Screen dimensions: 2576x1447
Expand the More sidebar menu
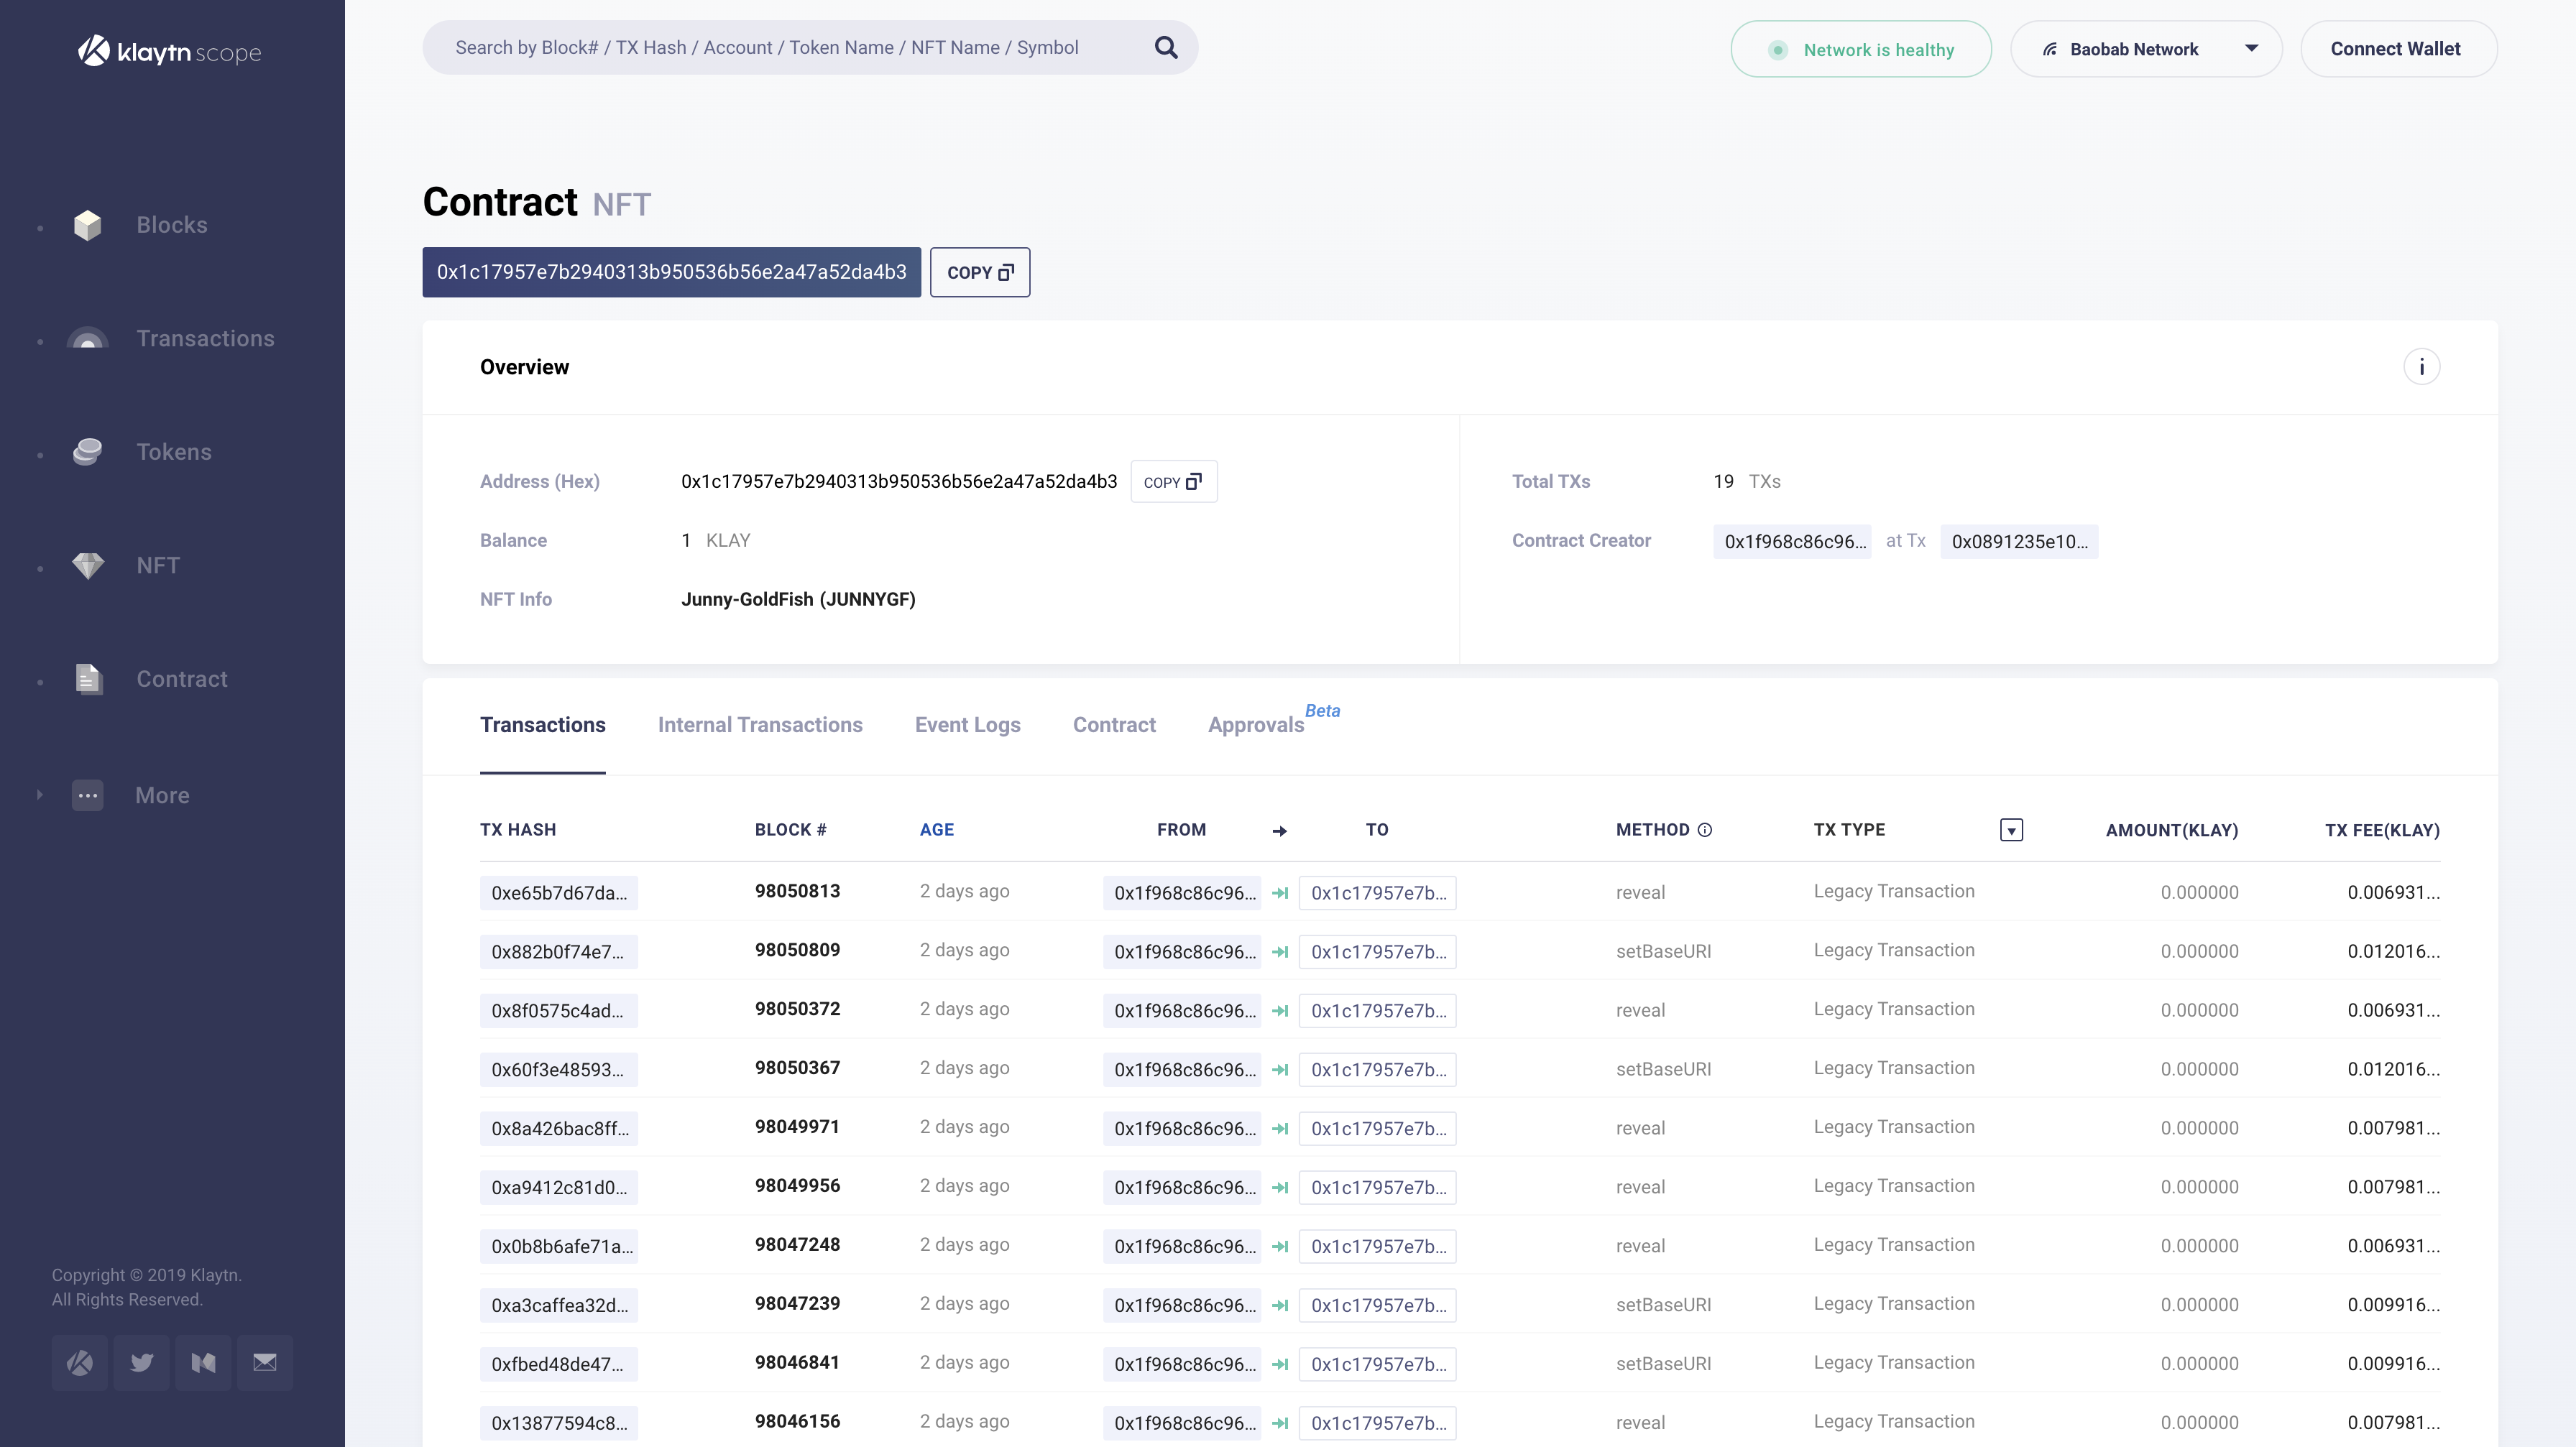click(162, 795)
